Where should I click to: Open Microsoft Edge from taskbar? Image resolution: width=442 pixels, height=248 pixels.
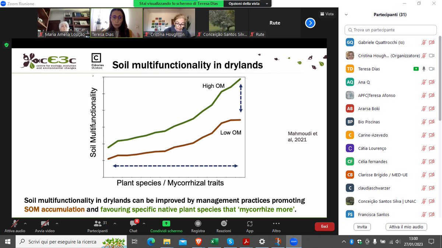pos(151,242)
